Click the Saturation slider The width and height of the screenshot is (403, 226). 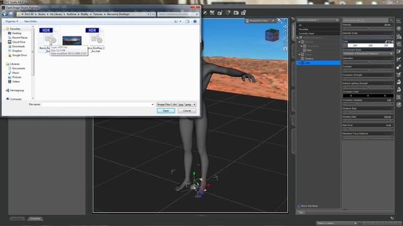(x=368, y=62)
